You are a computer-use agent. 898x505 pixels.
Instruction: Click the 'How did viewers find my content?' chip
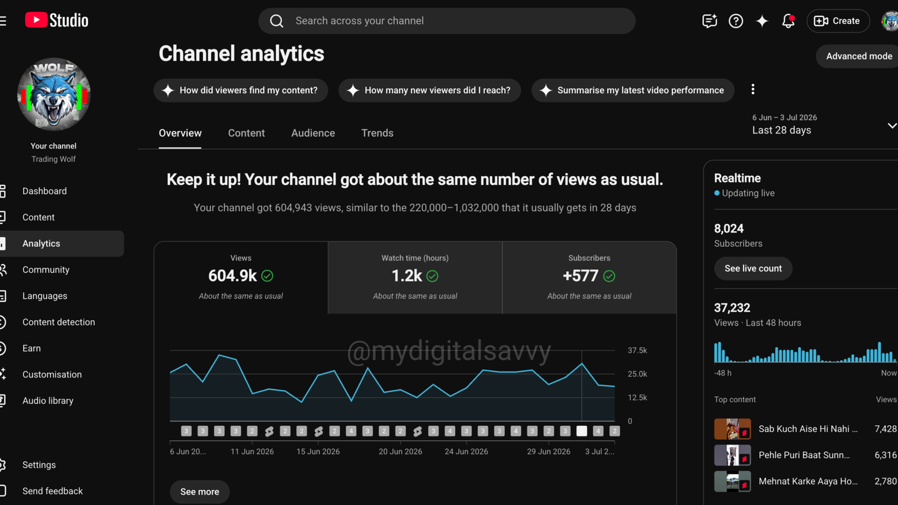(x=241, y=90)
